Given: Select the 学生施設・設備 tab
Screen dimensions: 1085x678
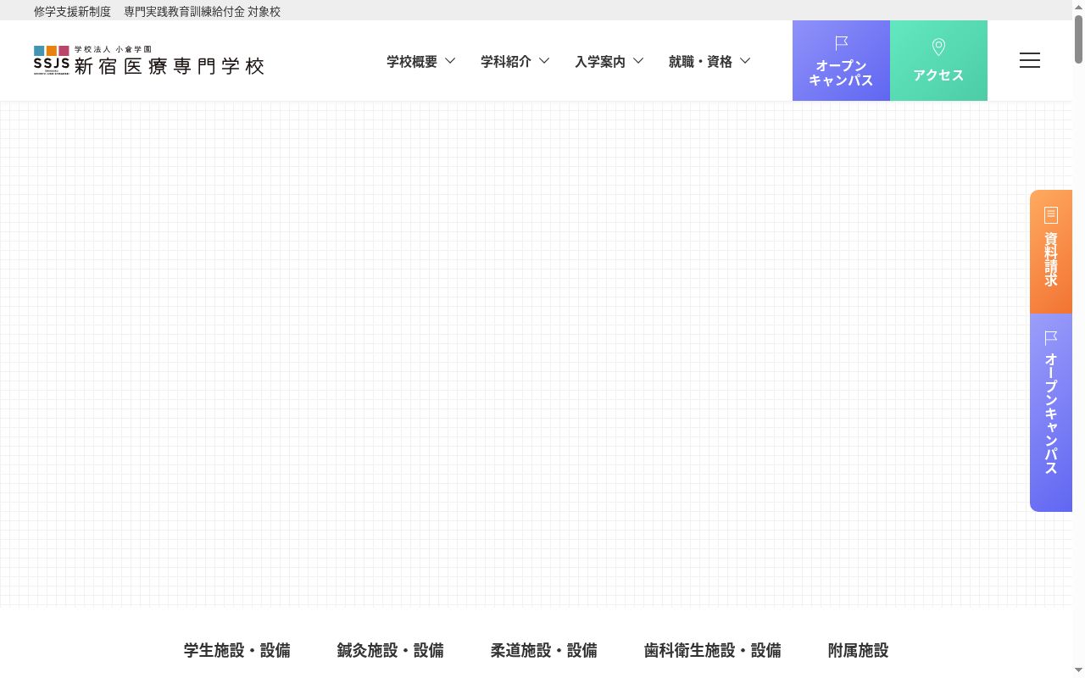Looking at the screenshot, I should pyautogui.click(x=237, y=650).
